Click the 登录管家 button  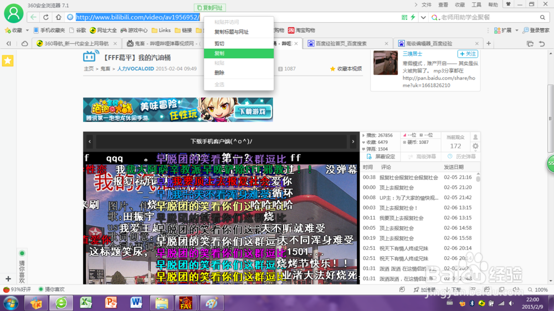tap(536, 30)
